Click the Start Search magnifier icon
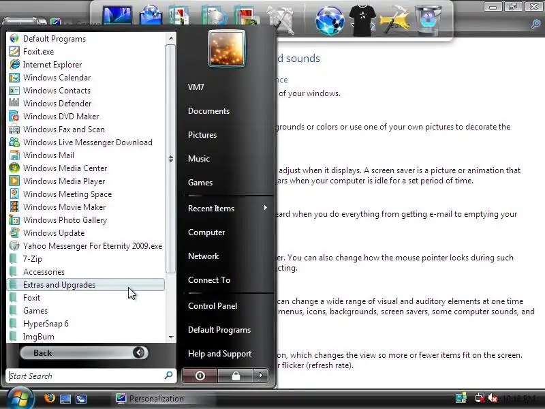Image resolution: width=545 pixels, height=409 pixels. [168, 376]
